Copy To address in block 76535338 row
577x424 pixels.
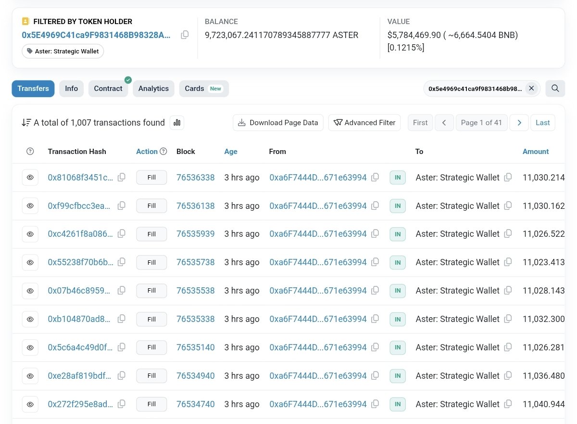coord(508,319)
